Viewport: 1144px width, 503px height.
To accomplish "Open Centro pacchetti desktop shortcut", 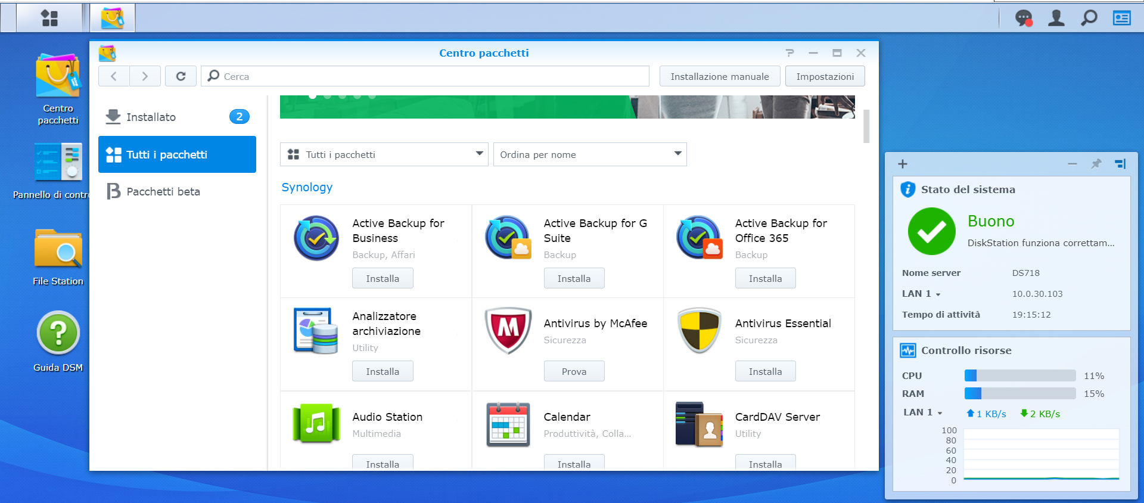I will click(58, 89).
